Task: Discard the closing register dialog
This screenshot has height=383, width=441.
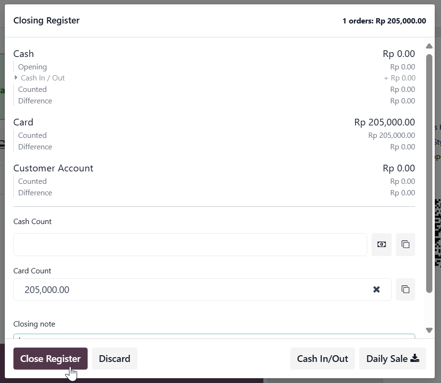Action: (x=114, y=359)
